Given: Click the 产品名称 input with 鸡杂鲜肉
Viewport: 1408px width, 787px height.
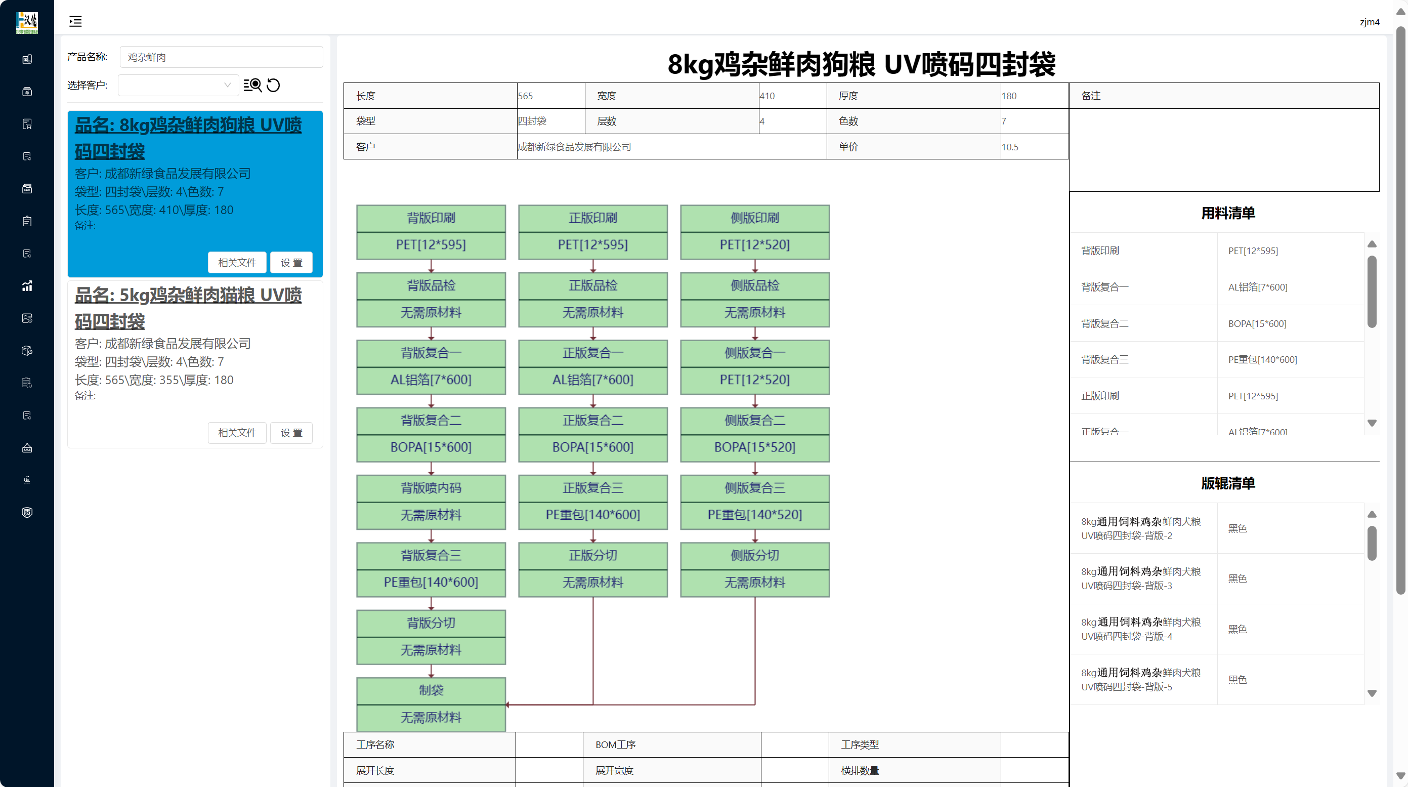Looking at the screenshot, I should point(221,57).
